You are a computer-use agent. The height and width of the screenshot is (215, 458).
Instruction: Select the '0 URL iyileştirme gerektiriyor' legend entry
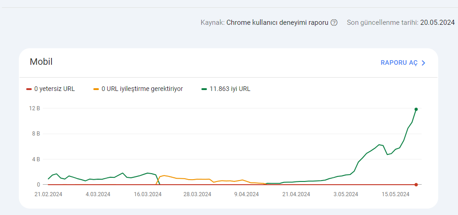click(138, 89)
